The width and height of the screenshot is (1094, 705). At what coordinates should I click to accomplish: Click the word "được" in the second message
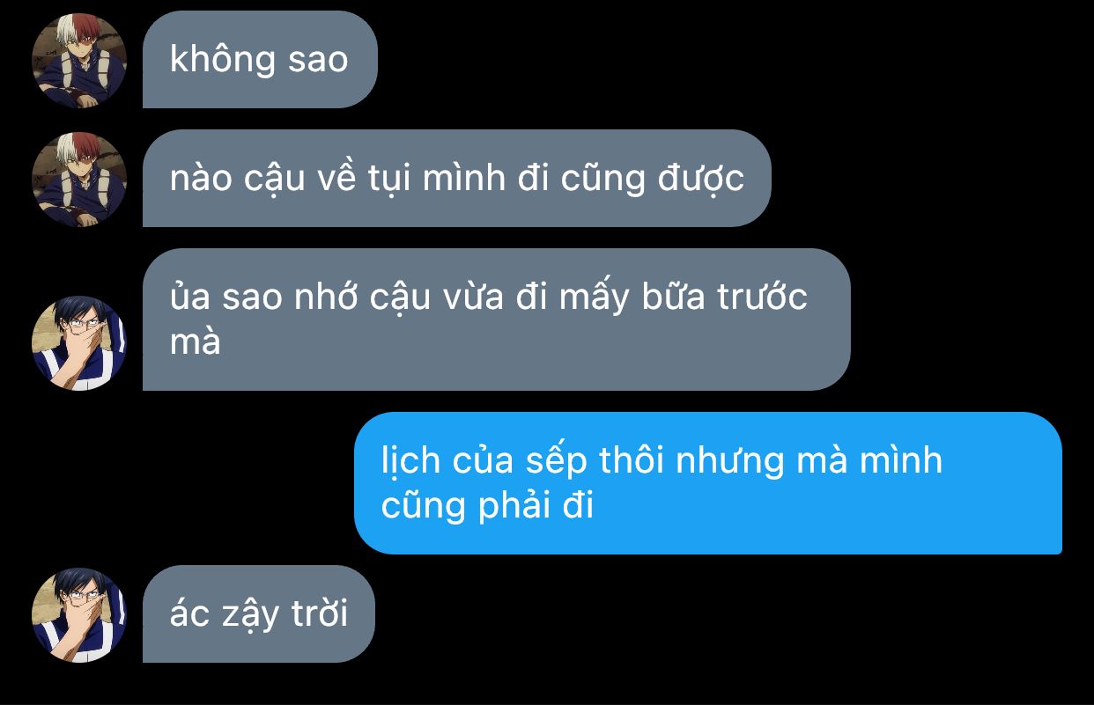(x=701, y=179)
